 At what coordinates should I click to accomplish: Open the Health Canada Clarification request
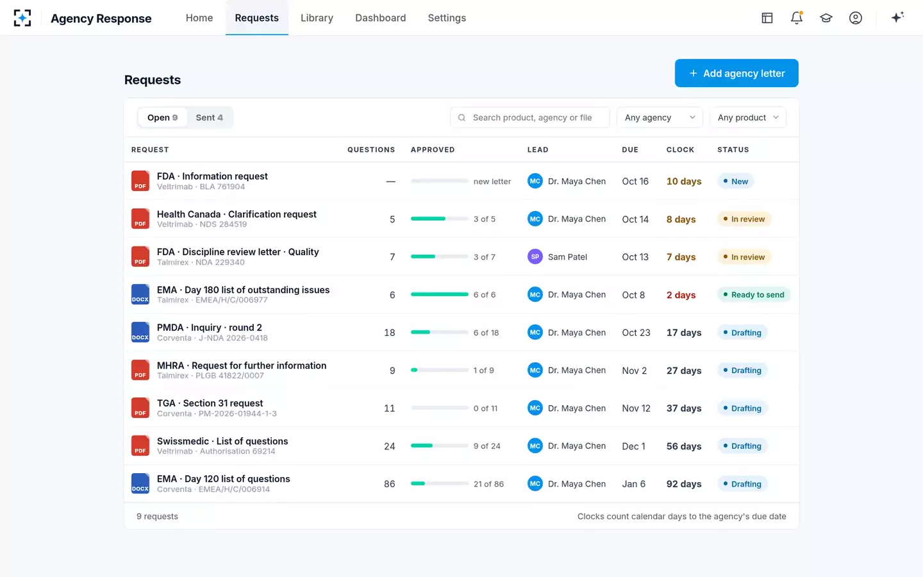coord(237,214)
